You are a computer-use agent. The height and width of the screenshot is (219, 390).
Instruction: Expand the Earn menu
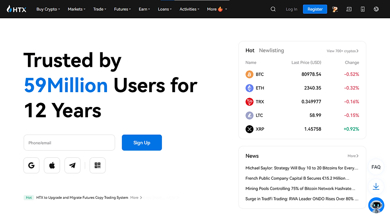tap(144, 9)
